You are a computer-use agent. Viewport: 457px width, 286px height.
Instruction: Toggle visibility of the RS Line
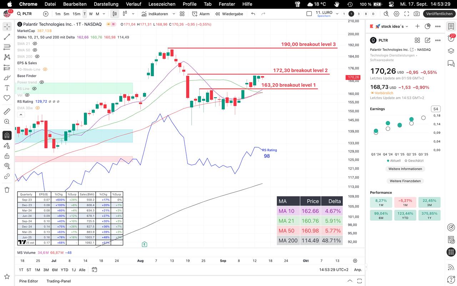click(34, 89)
